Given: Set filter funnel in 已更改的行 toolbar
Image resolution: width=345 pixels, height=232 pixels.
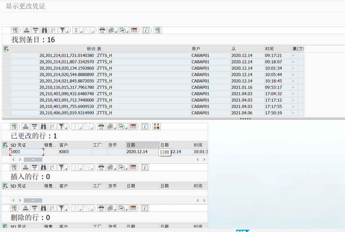Looking at the screenshot, I should [62, 126].
